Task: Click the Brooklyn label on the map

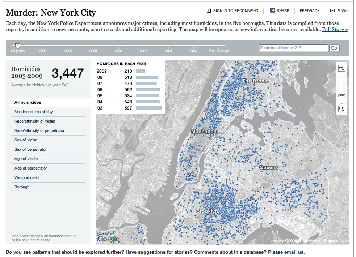Action: pyautogui.click(x=207, y=211)
